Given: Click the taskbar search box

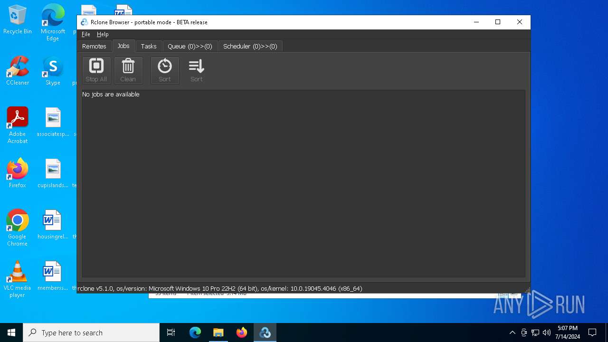Looking at the screenshot, I should pyautogui.click(x=91, y=332).
